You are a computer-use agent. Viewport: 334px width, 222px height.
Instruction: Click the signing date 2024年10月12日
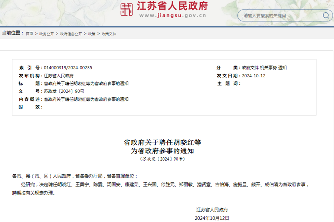click(212, 218)
